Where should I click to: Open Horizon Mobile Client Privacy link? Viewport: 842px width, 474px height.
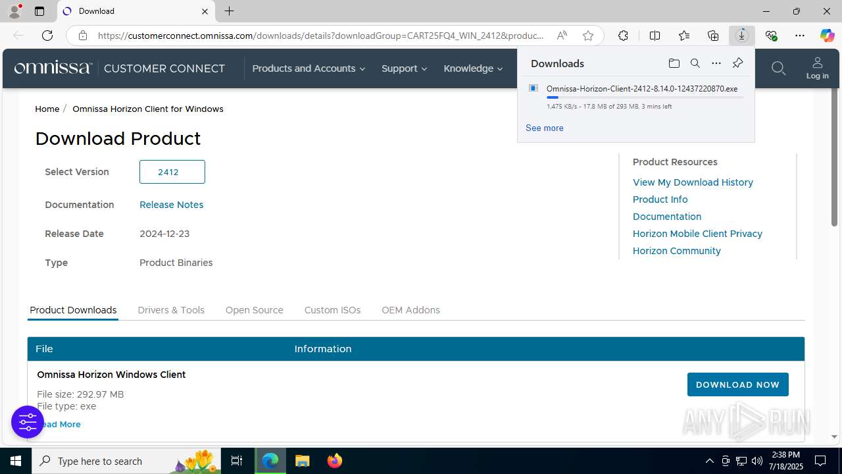pos(697,234)
